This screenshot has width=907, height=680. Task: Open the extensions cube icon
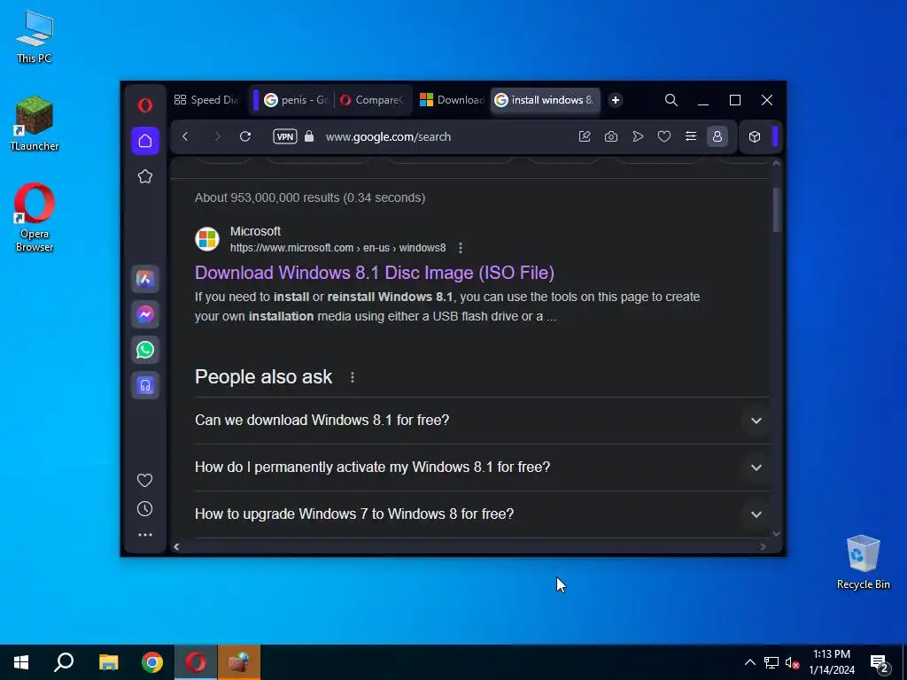[x=755, y=136]
